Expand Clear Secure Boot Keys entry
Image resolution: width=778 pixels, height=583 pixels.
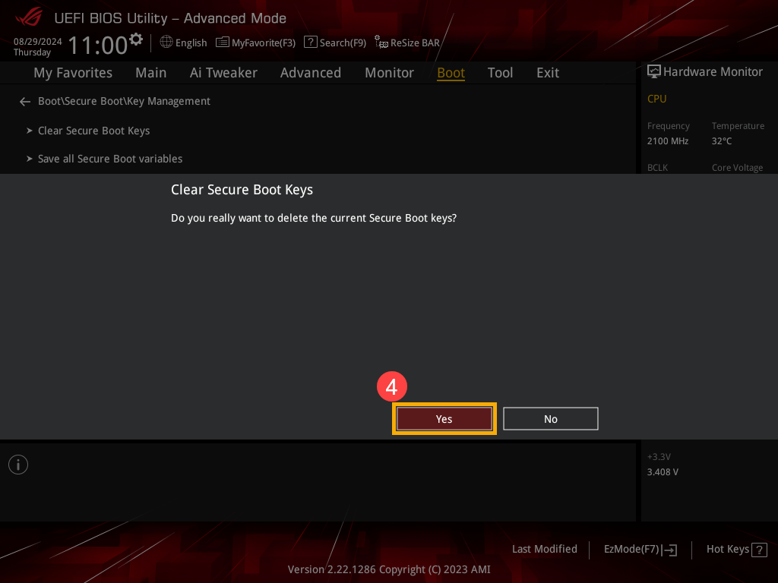click(x=93, y=131)
